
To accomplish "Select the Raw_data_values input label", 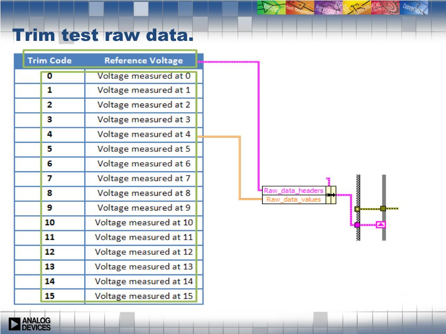I will click(x=294, y=199).
